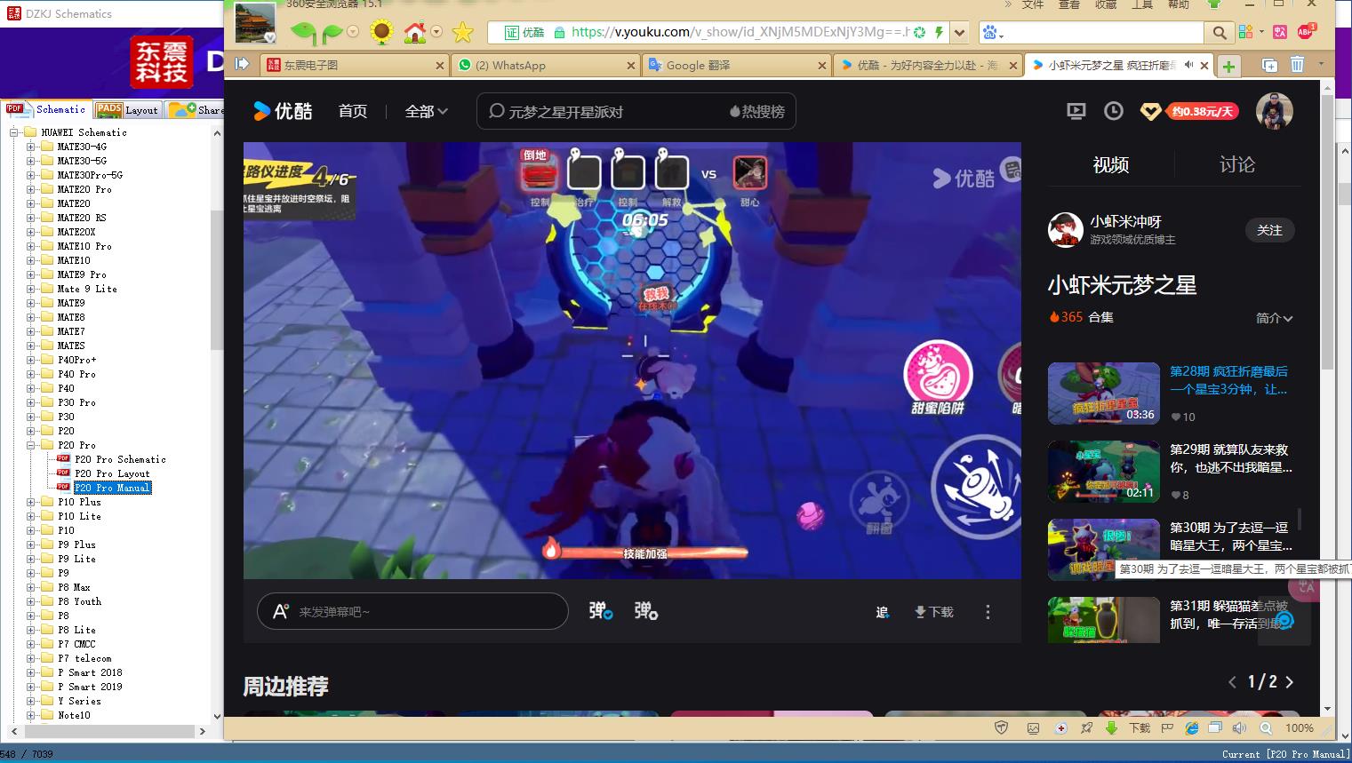This screenshot has height=763, width=1352.
Task: Switch to the Schematic tab
Action: (x=46, y=109)
